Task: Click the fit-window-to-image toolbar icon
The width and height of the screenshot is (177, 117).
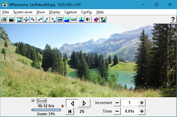Action: tap(19, 19)
